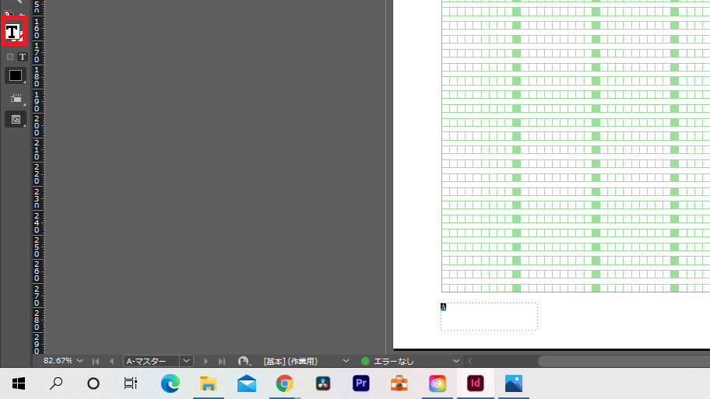This screenshot has height=399, width=710.
Task: Open Task View from the taskbar
Action: coord(131,383)
